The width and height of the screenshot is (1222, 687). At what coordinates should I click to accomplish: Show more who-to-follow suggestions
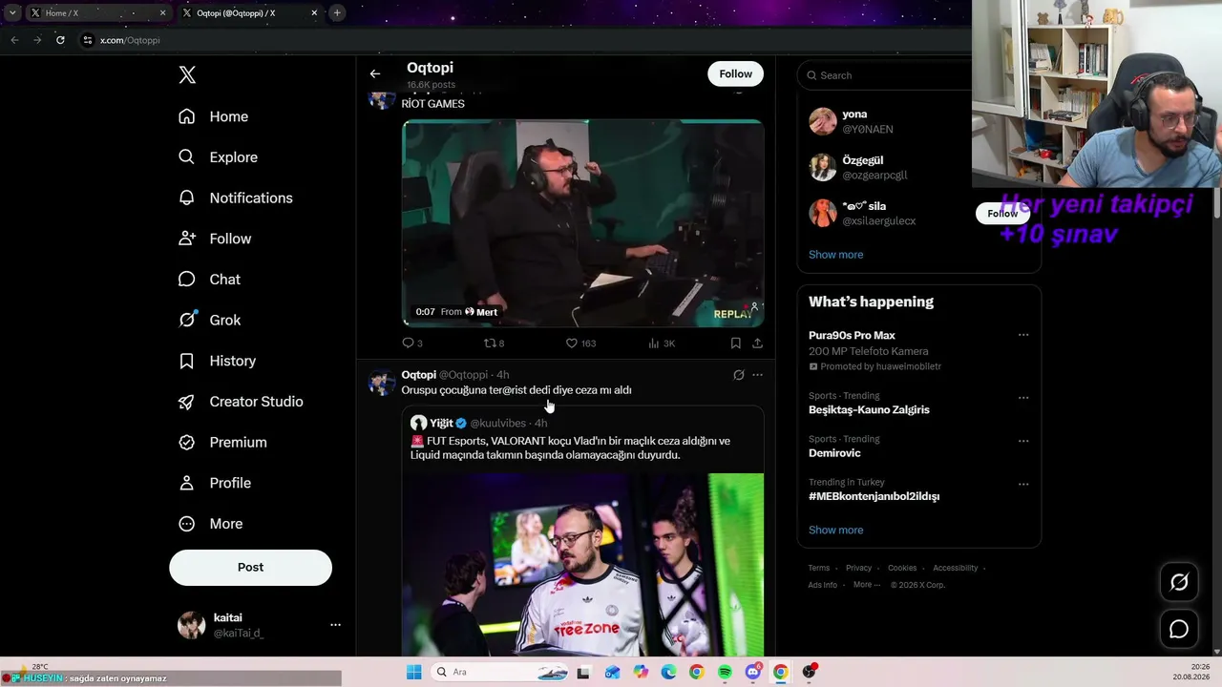pyautogui.click(x=835, y=255)
